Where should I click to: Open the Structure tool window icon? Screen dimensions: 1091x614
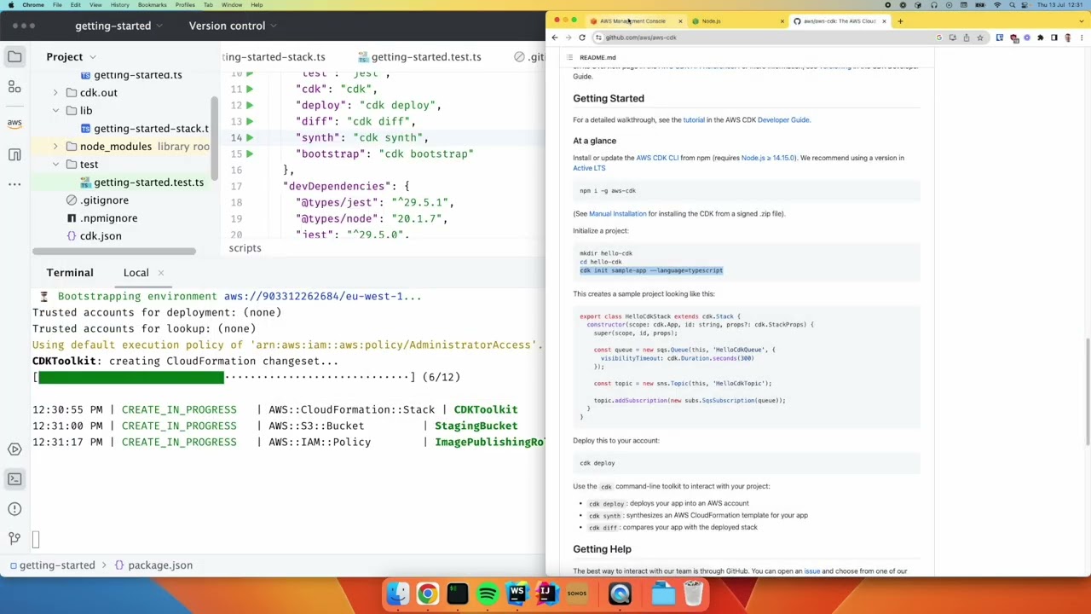[x=14, y=87]
